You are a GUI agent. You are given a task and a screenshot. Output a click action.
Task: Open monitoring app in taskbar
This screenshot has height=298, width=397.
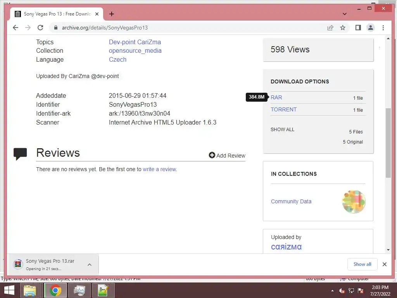point(80,290)
